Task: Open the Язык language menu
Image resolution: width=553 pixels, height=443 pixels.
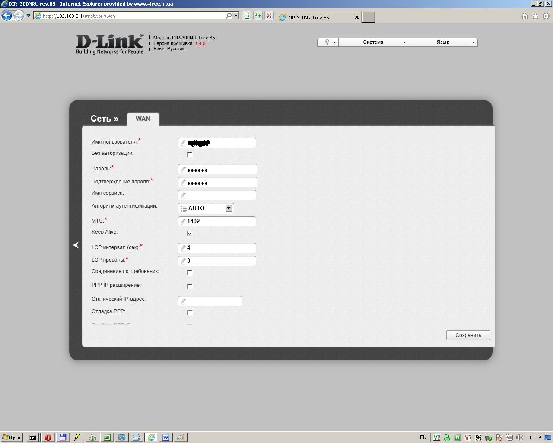Action: (x=443, y=42)
